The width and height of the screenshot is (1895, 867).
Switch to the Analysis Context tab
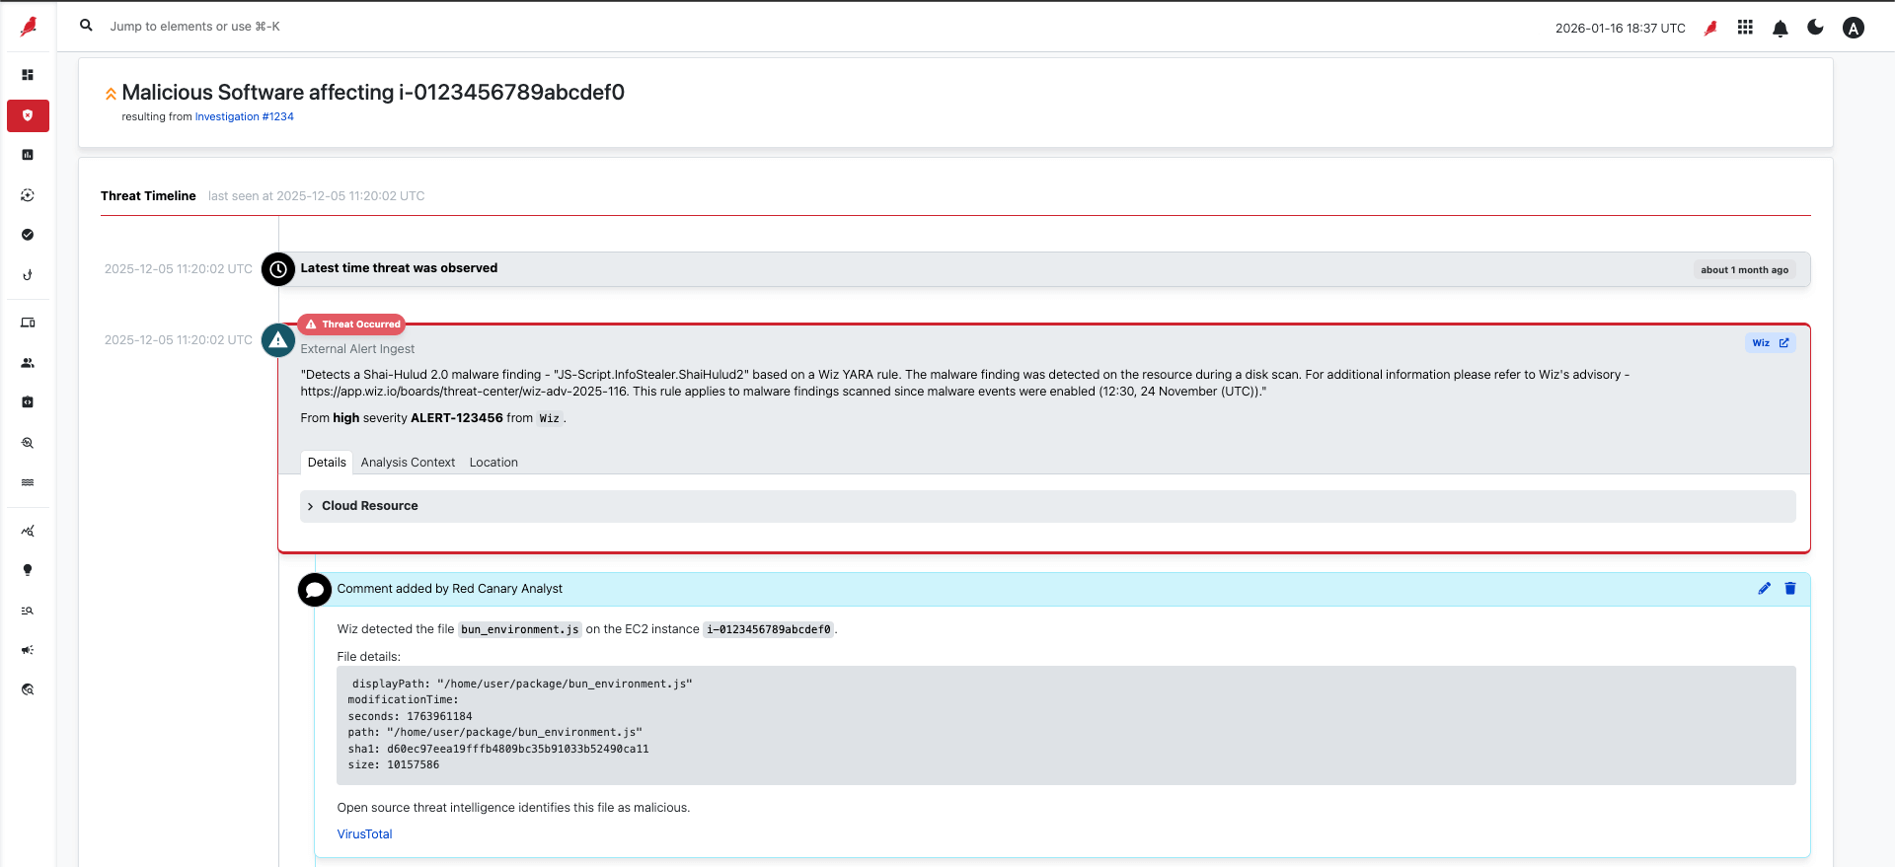tap(408, 463)
